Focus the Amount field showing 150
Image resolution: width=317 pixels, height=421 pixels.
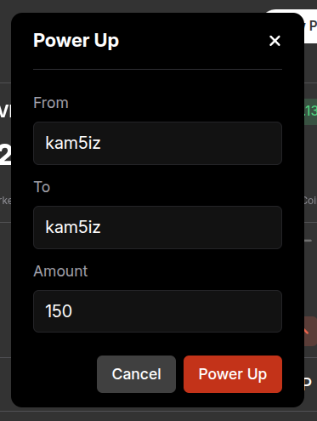[x=157, y=311]
